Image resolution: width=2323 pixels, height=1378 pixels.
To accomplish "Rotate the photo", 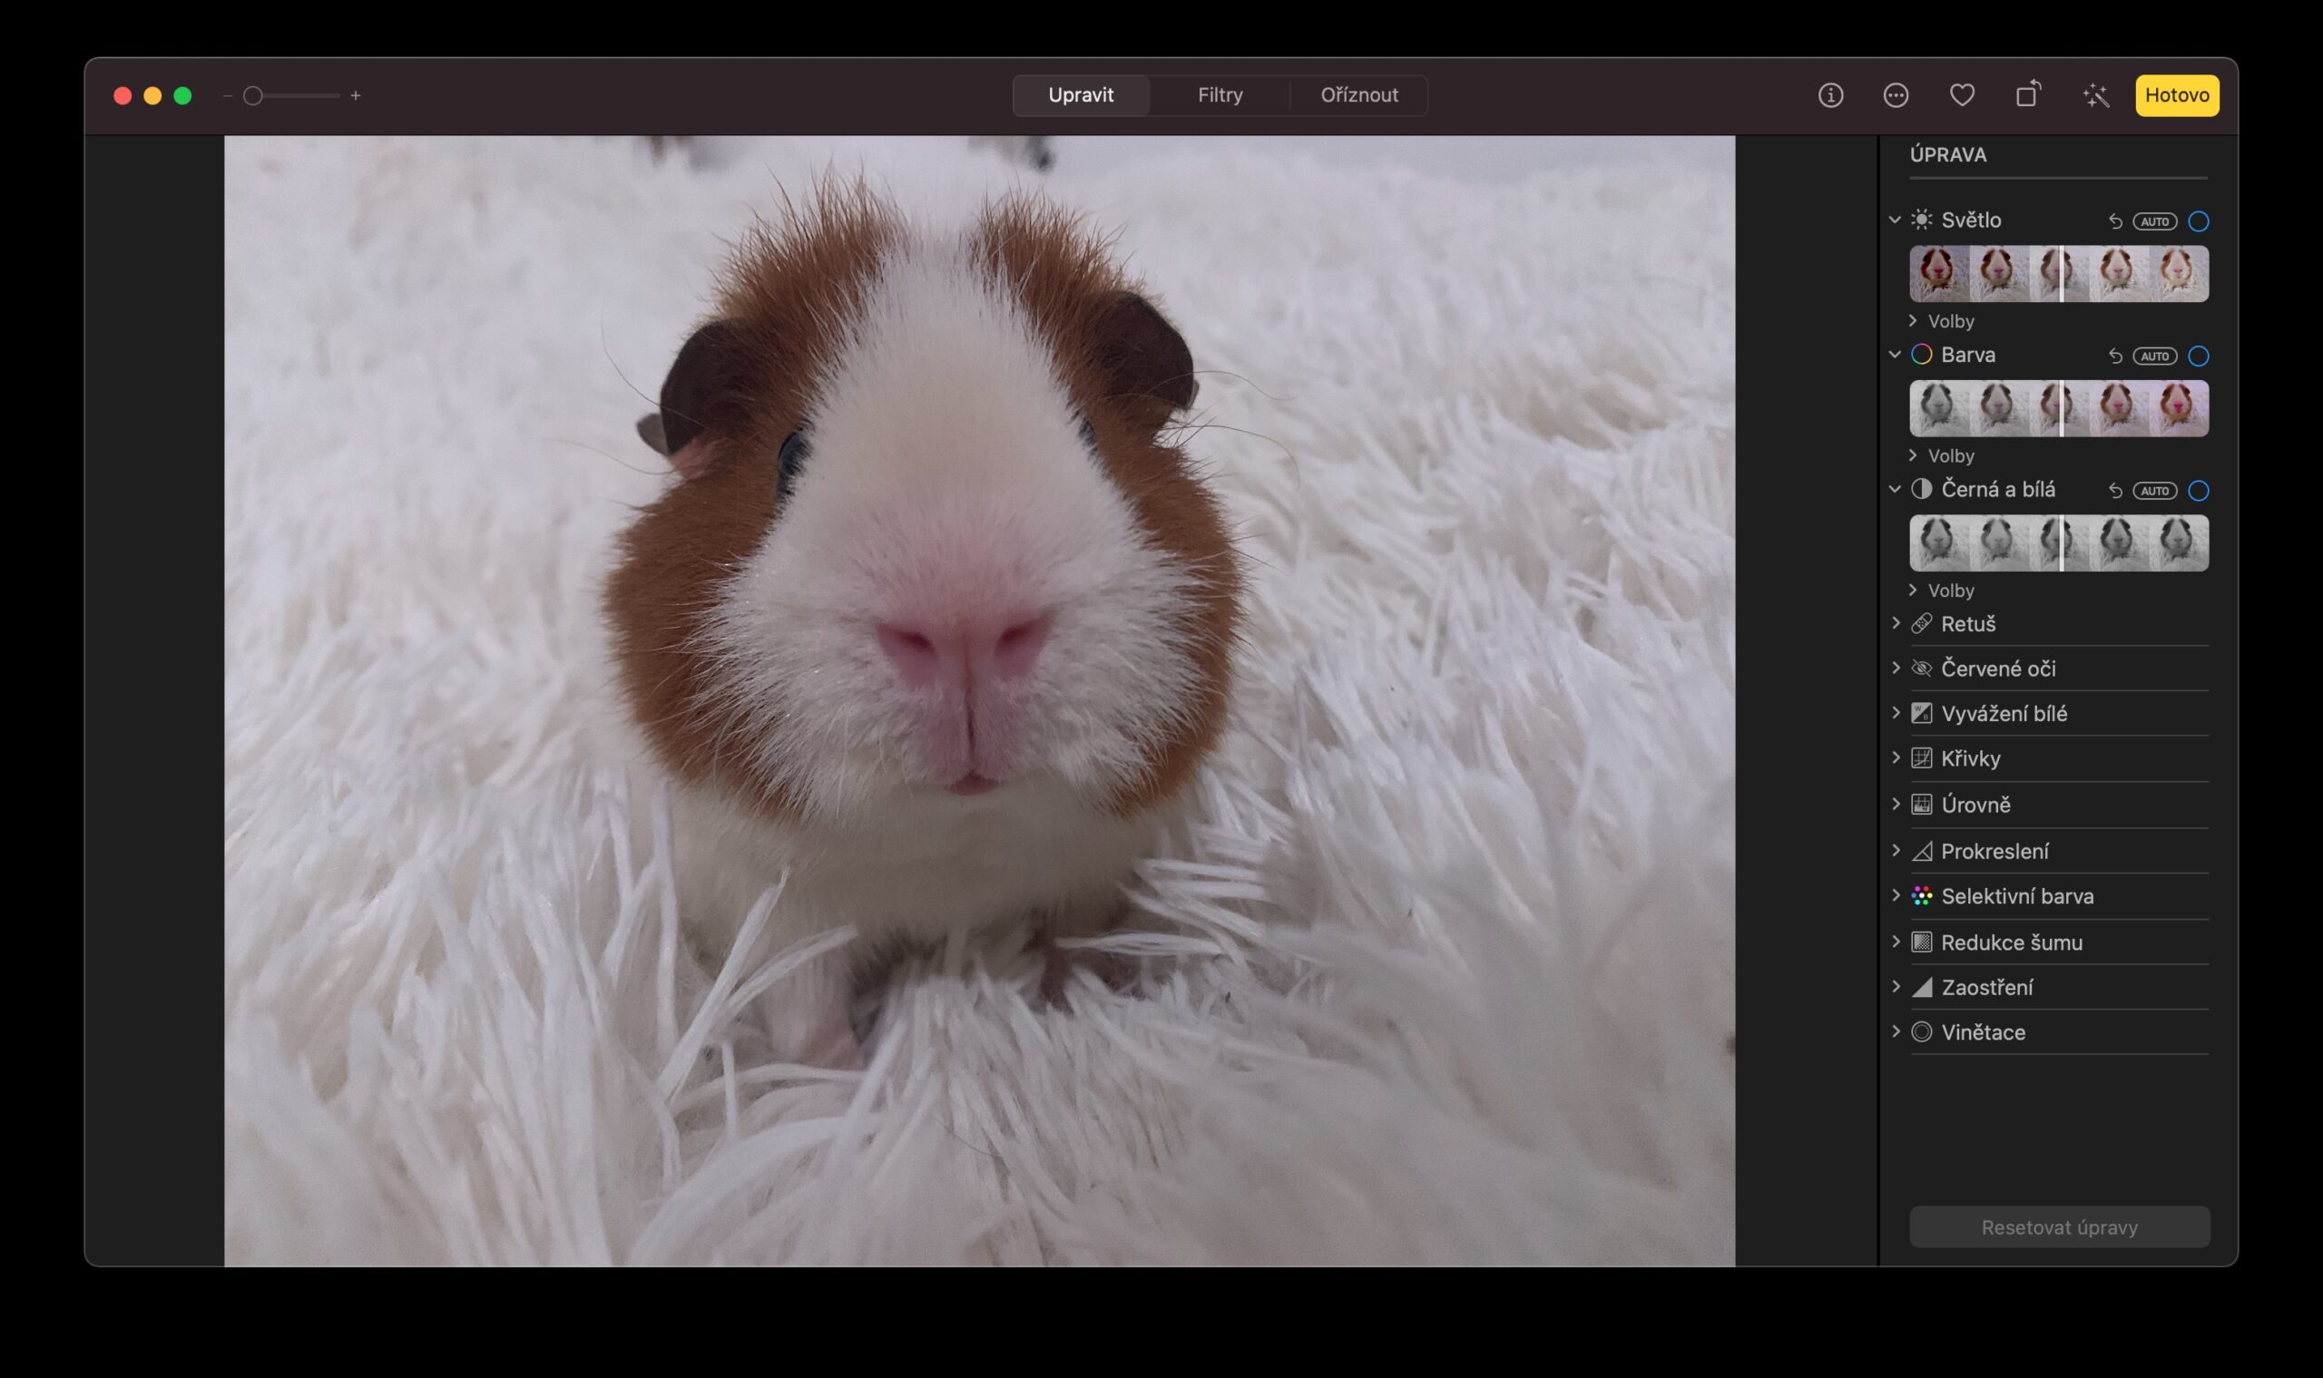I will 2029,94.
